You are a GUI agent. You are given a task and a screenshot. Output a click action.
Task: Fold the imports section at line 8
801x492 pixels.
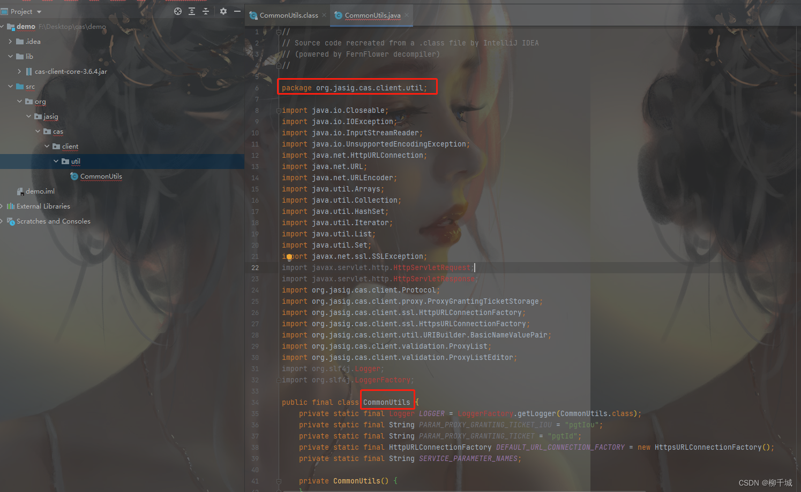pyautogui.click(x=279, y=111)
